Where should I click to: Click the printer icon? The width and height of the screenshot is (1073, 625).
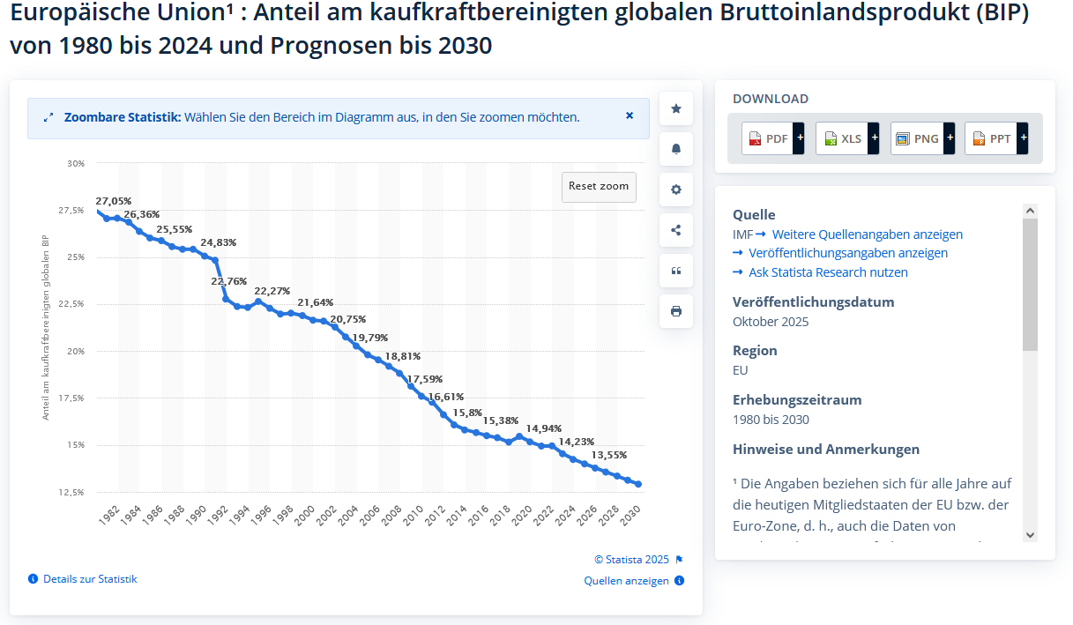click(676, 311)
